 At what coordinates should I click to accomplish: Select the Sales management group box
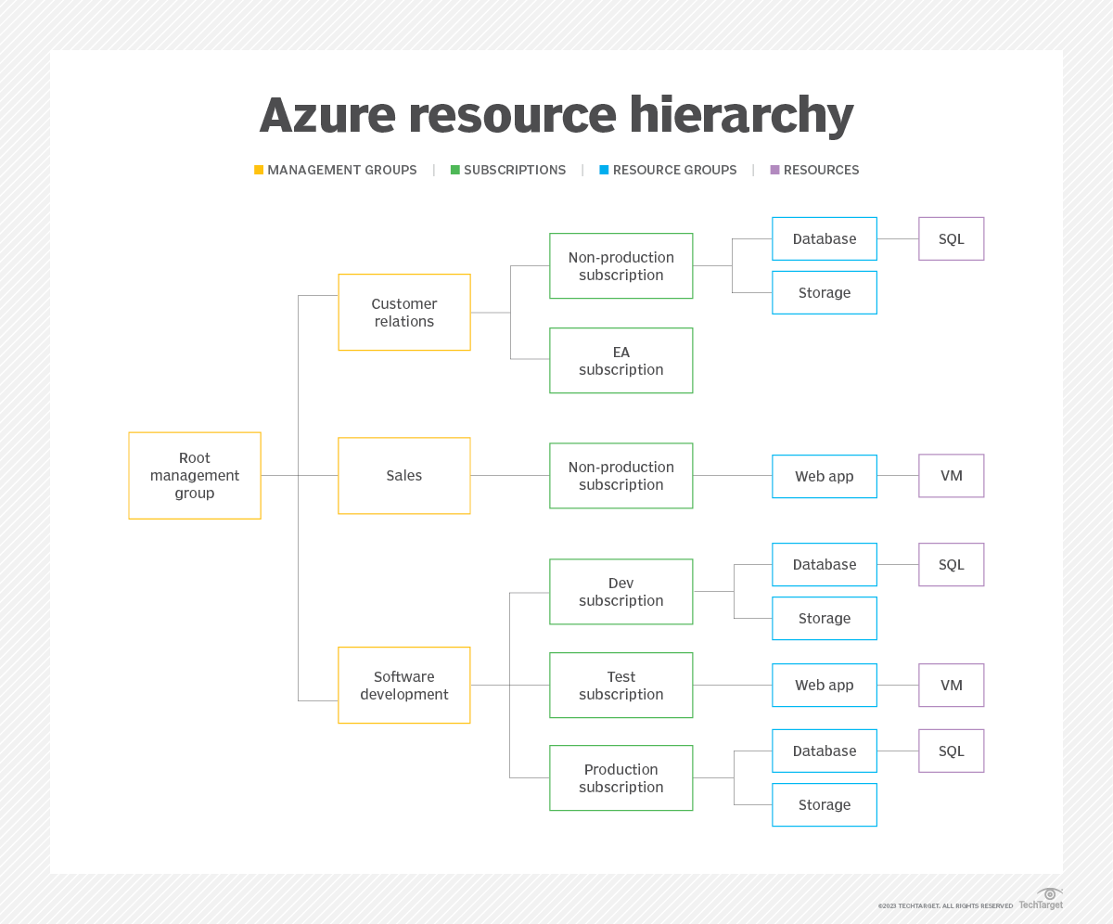coord(404,475)
